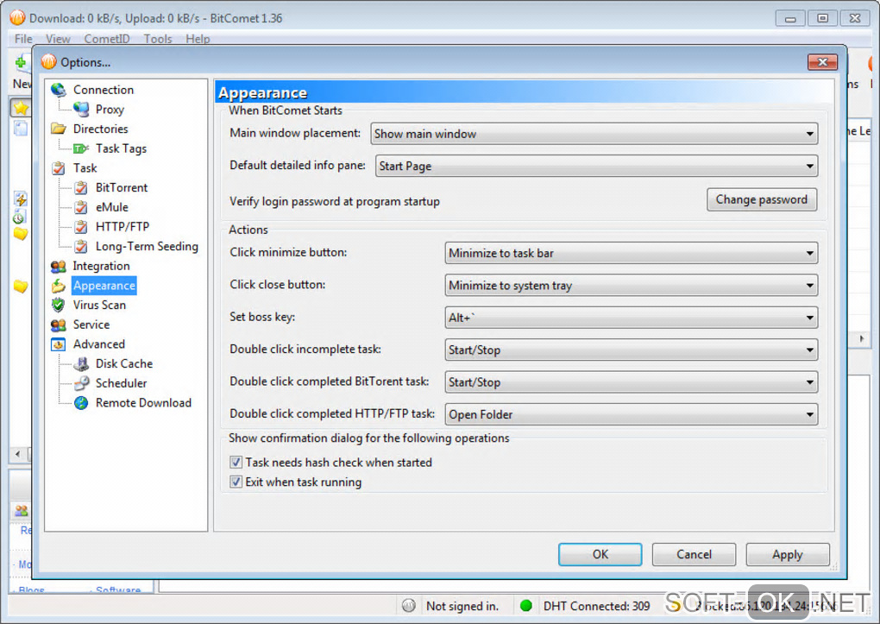Open Click close button action dropdown
This screenshot has width=880, height=624.
pyautogui.click(x=632, y=286)
